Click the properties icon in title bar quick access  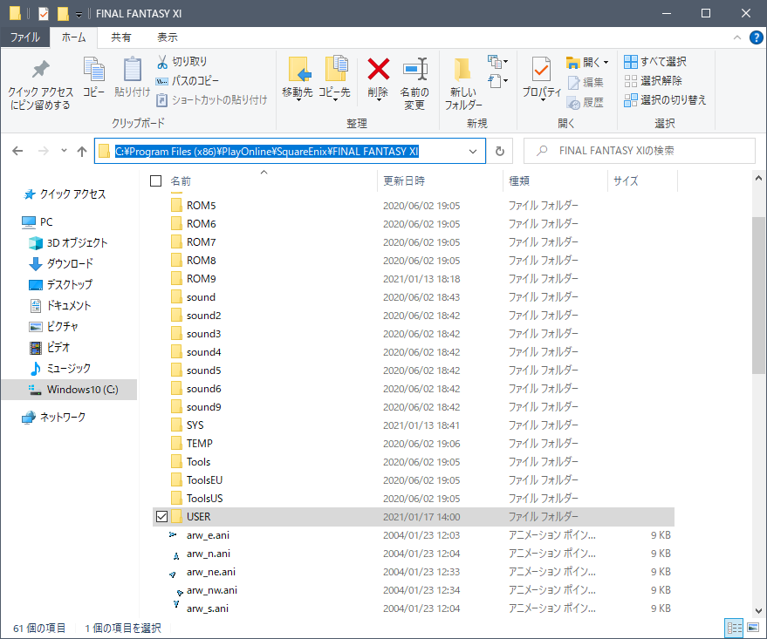44,14
